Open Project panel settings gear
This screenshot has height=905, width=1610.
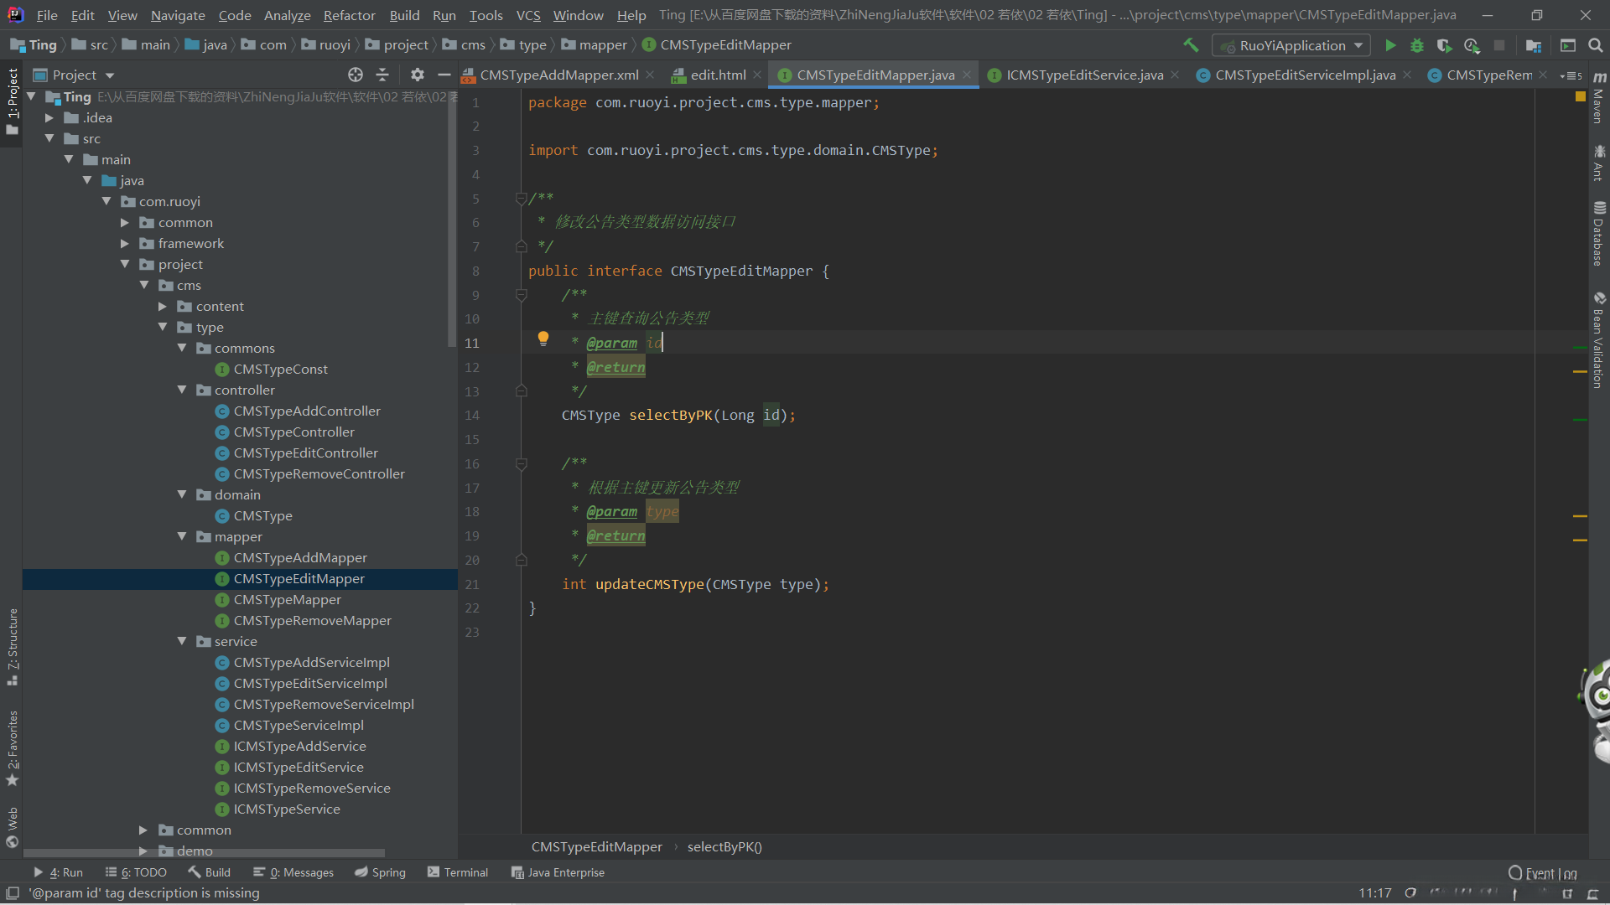pos(417,75)
